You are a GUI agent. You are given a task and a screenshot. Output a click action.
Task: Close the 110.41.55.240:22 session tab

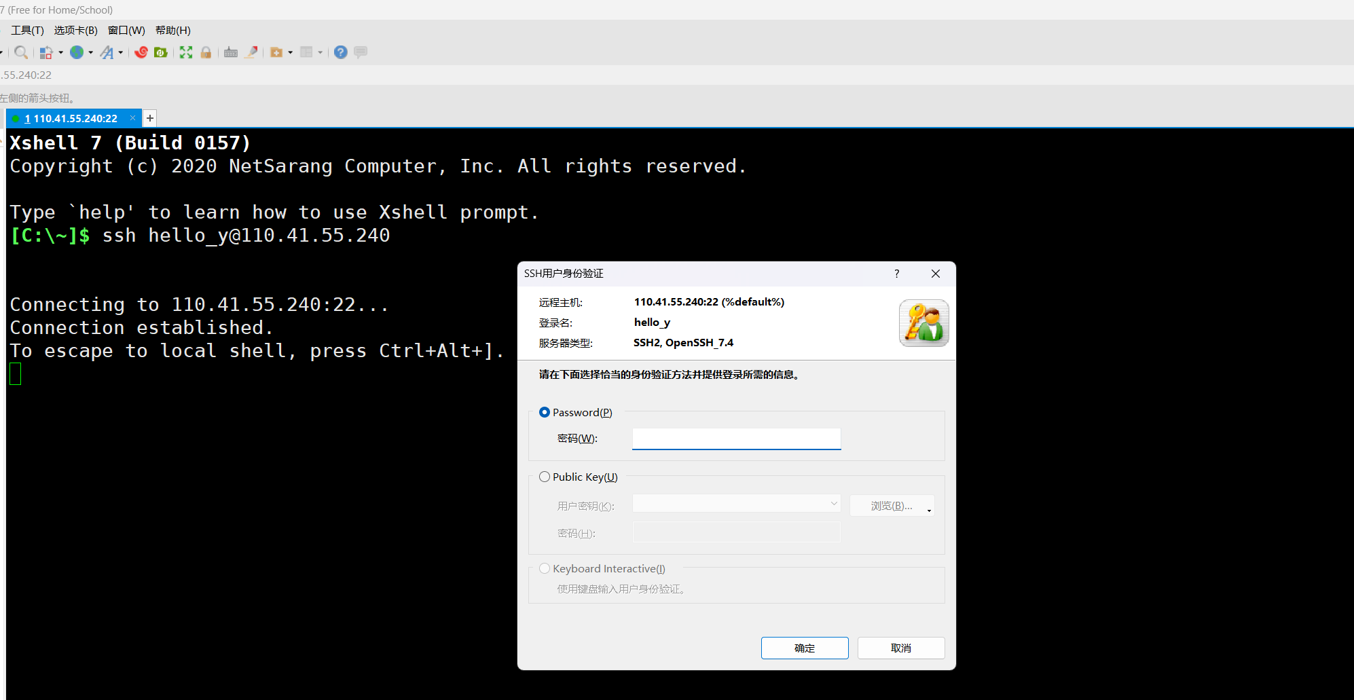[133, 118]
